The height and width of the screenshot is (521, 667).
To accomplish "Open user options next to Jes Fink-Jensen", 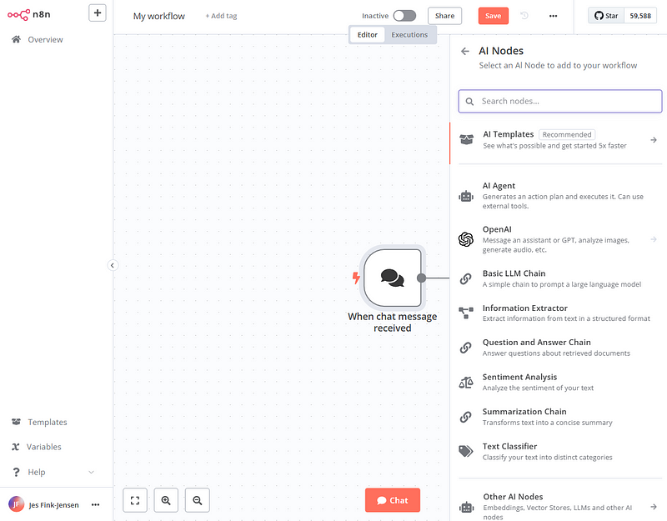I will [x=95, y=505].
